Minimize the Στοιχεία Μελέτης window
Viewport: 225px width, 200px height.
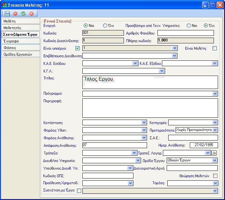(x=205, y=5)
